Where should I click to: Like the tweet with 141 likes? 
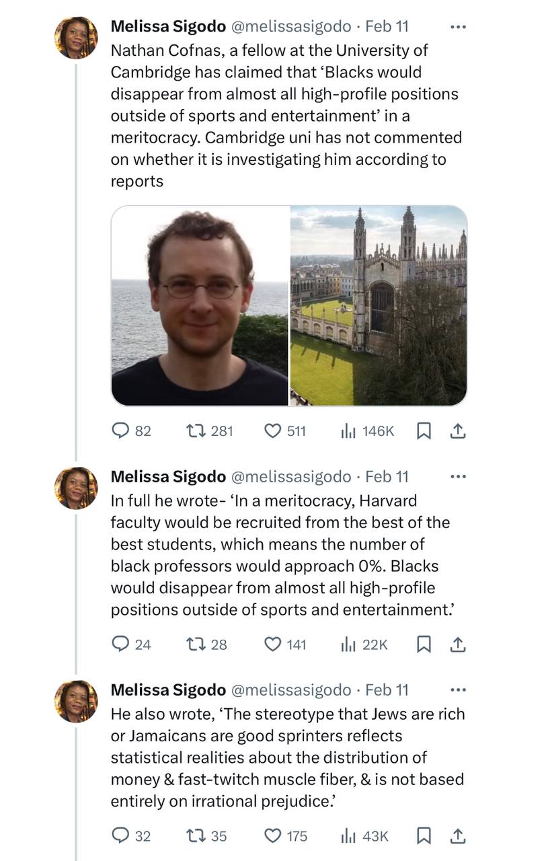(x=272, y=644)
